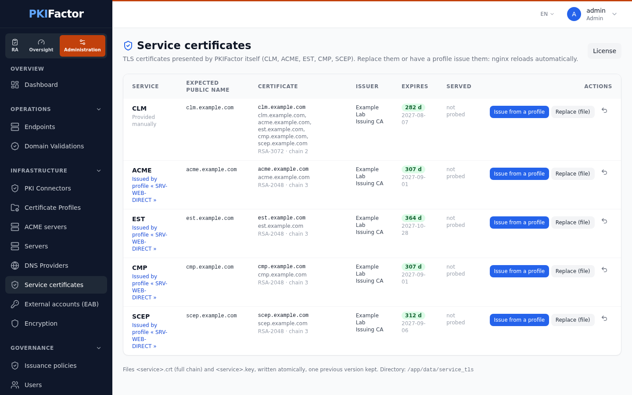Replace CMP certificate by file
632x395 pixels.
(x=573, y=271)
